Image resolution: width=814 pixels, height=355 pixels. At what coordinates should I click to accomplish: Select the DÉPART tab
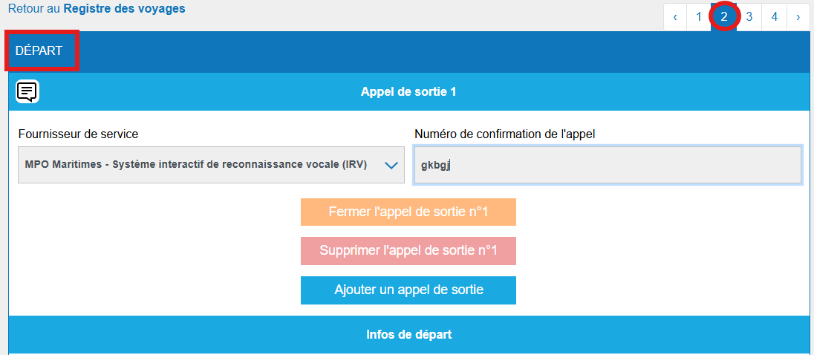[39, 51]
